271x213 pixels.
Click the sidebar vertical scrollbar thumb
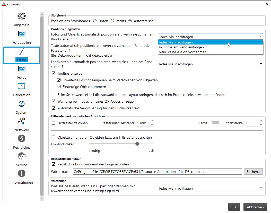(x=42, y=106)
